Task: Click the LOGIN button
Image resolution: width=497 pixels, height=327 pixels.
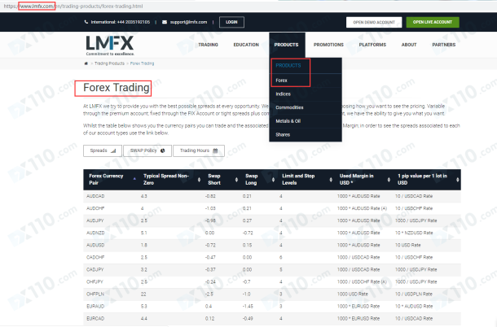Action: [231, 22]
